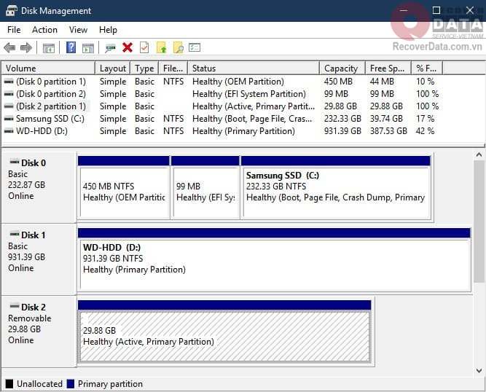Click the Disk 0 small drive icon
486x392 pixels.
pos(15,162)
